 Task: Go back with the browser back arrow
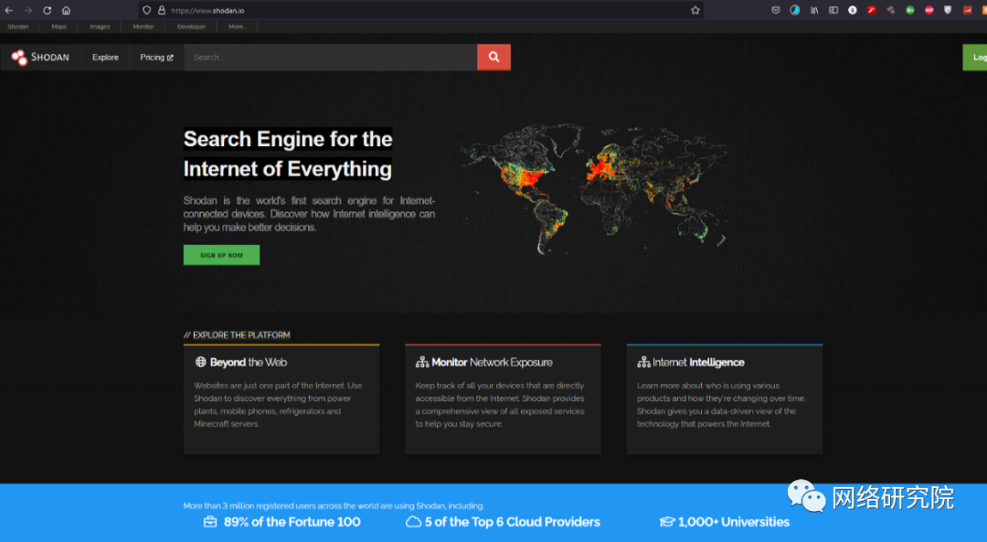pyautogui.click(x=9, y=10)
